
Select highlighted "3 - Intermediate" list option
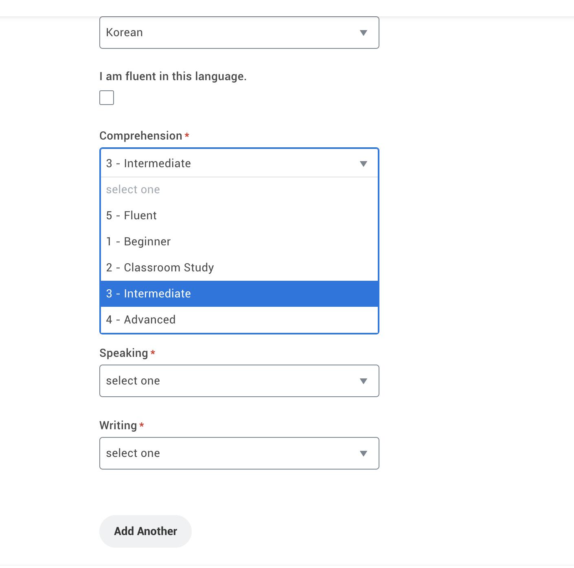[x=149, y=294]
